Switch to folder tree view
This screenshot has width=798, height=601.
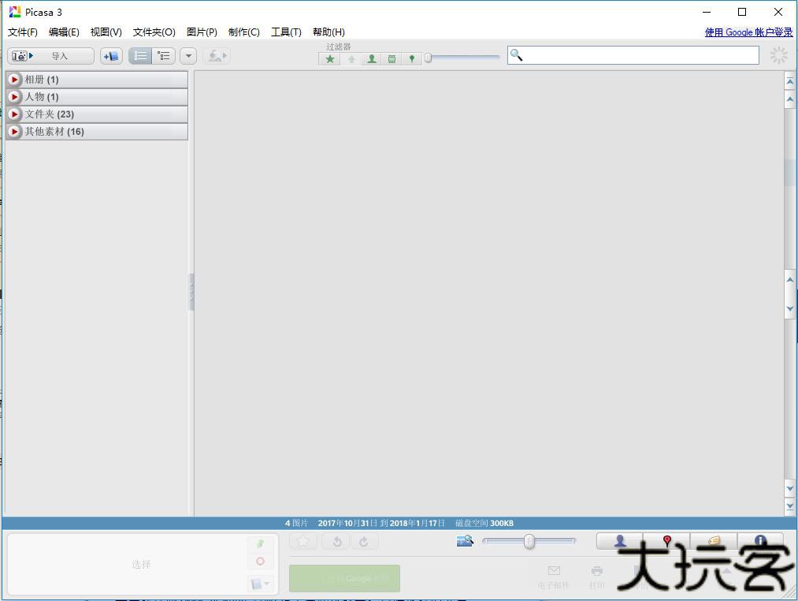[164, 56]
